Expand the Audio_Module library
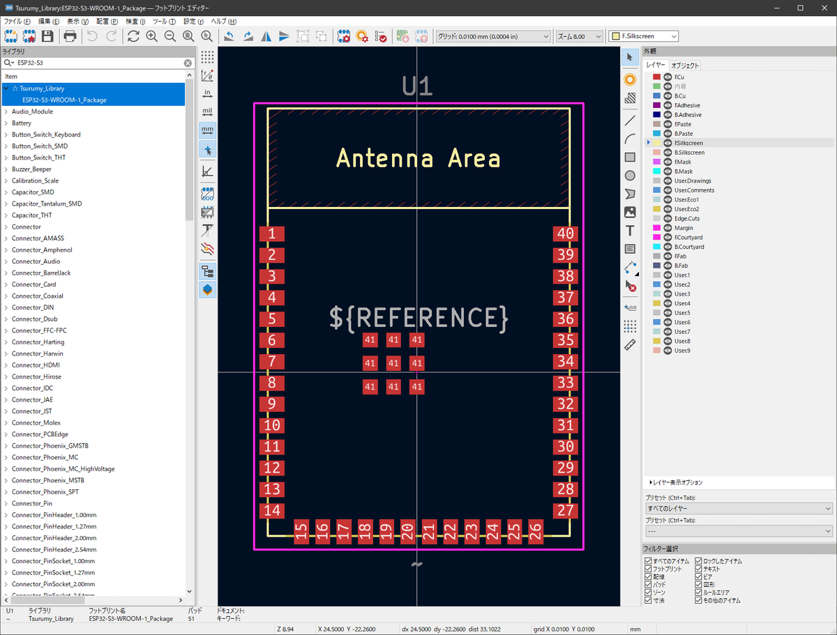Image resolution: width=837 pixels, height=635 pixels. click(6, 112)
